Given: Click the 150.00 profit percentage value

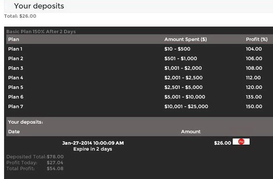Looking at the screenshot, I should (x=254, y=106).
